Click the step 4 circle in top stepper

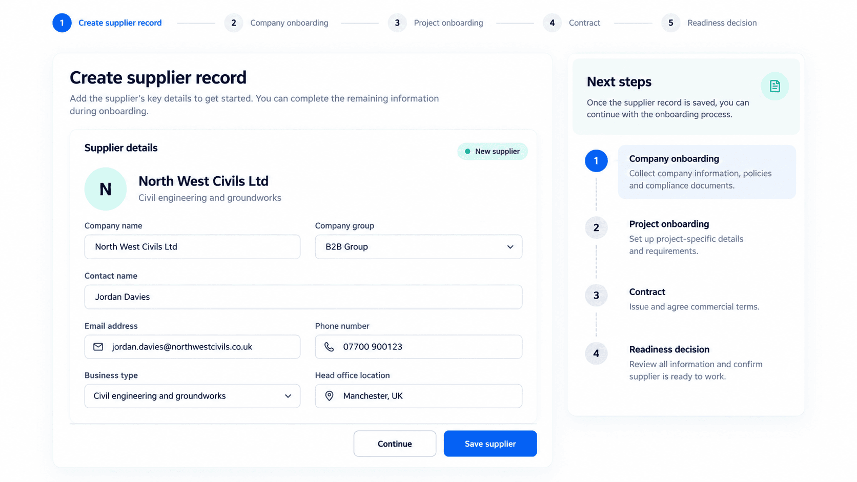552,23
